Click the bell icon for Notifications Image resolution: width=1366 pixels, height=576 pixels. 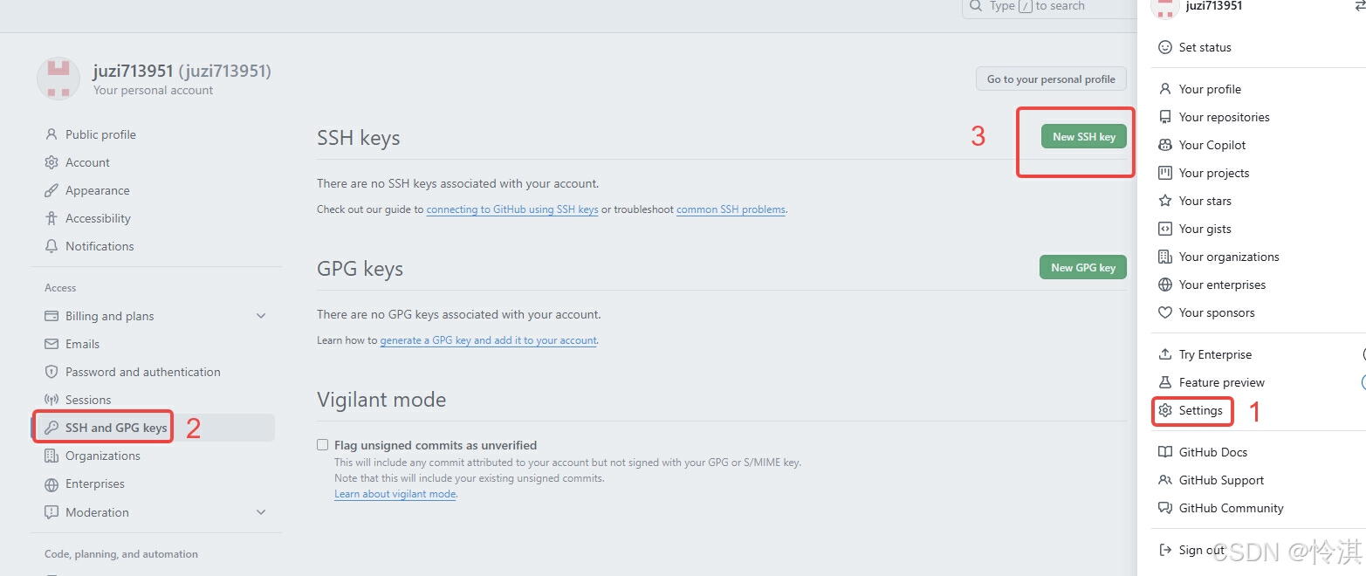(51, 246)
